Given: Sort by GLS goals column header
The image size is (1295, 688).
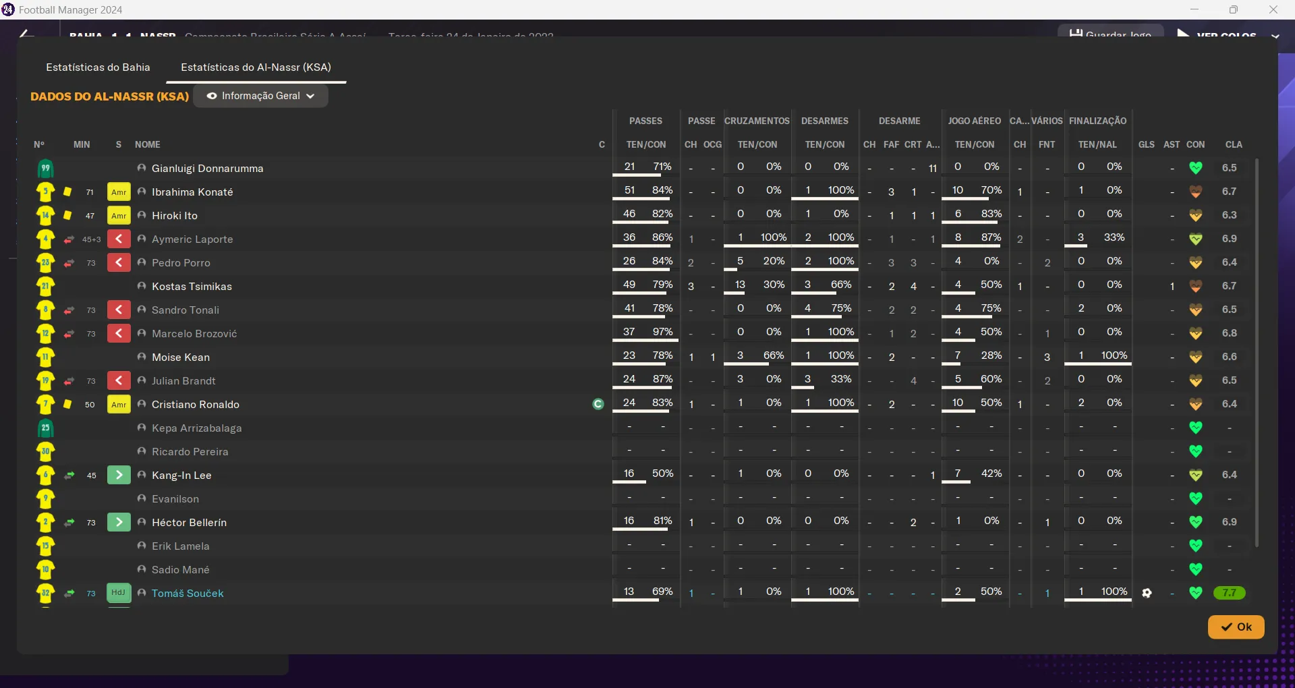Looking at the screenshot, I should (1147, 145).
